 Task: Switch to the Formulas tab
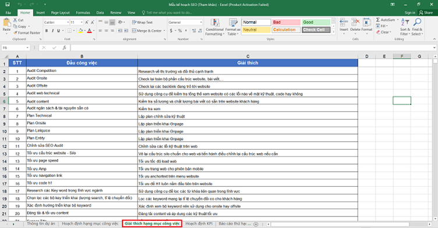[x=83, y=13]
